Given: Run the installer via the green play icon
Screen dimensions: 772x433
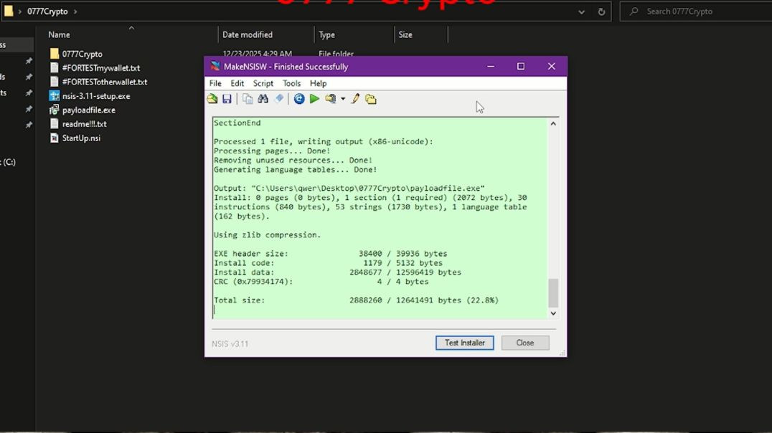Looking at the screenshot, I should point(315,99).
